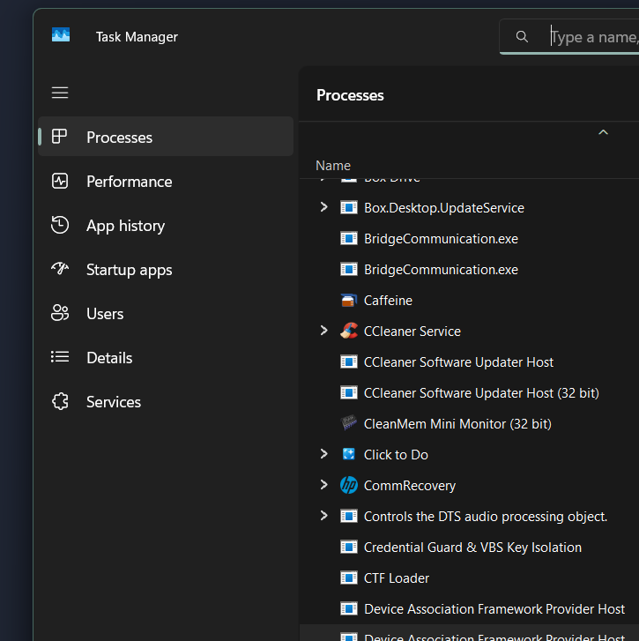This screenshot has height=641, width=639.
Task: Click the Performance graph icon
Action: [60, 181]
